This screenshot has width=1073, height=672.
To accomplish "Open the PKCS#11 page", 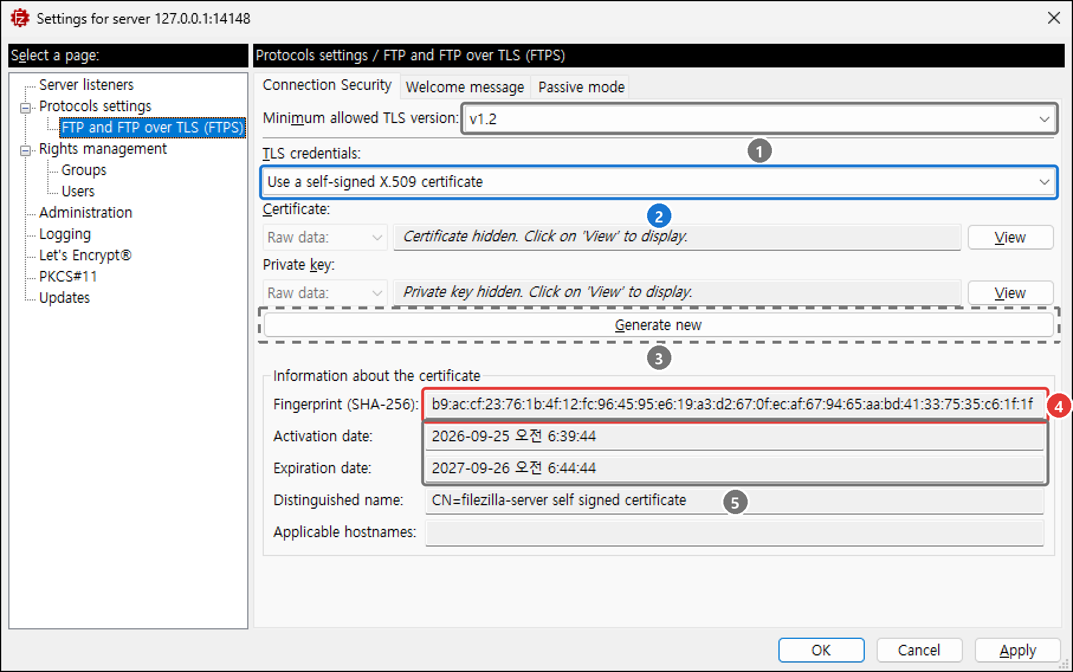I will coord(68,276).
